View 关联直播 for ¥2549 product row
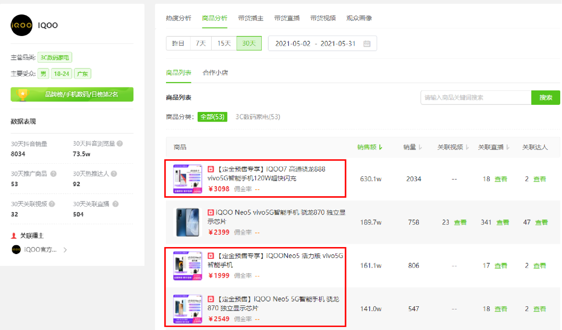562x330 pixels. pyautogui.click(x=501, y=309)
